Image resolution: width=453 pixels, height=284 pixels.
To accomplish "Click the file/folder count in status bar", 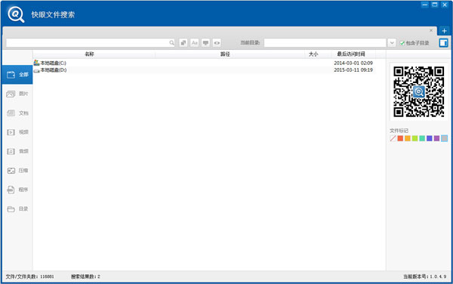I will pyautogui.click(x=29, y=276).
